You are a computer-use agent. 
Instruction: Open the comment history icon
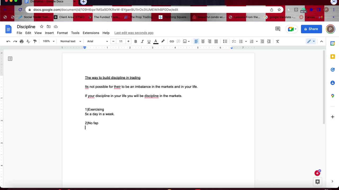tap(278, 29)
